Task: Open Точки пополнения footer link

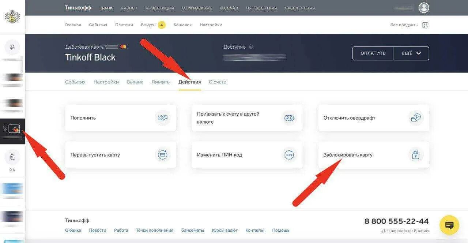Action: coord(155,230)
